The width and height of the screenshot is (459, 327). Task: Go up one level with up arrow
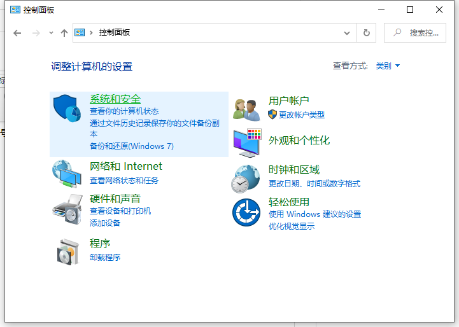(x=64, y=33)
